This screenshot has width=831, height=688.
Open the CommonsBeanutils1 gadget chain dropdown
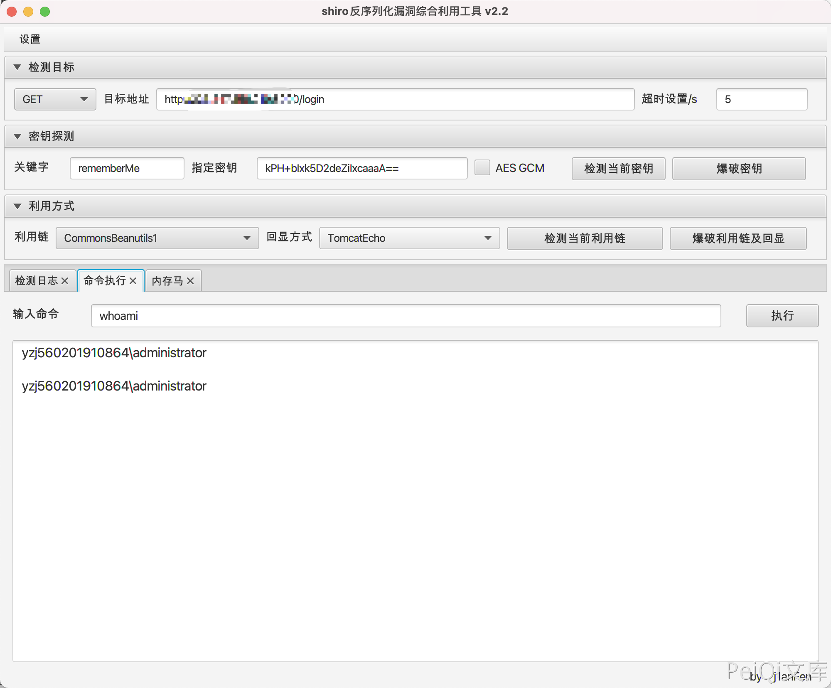(x=157, y=238)
